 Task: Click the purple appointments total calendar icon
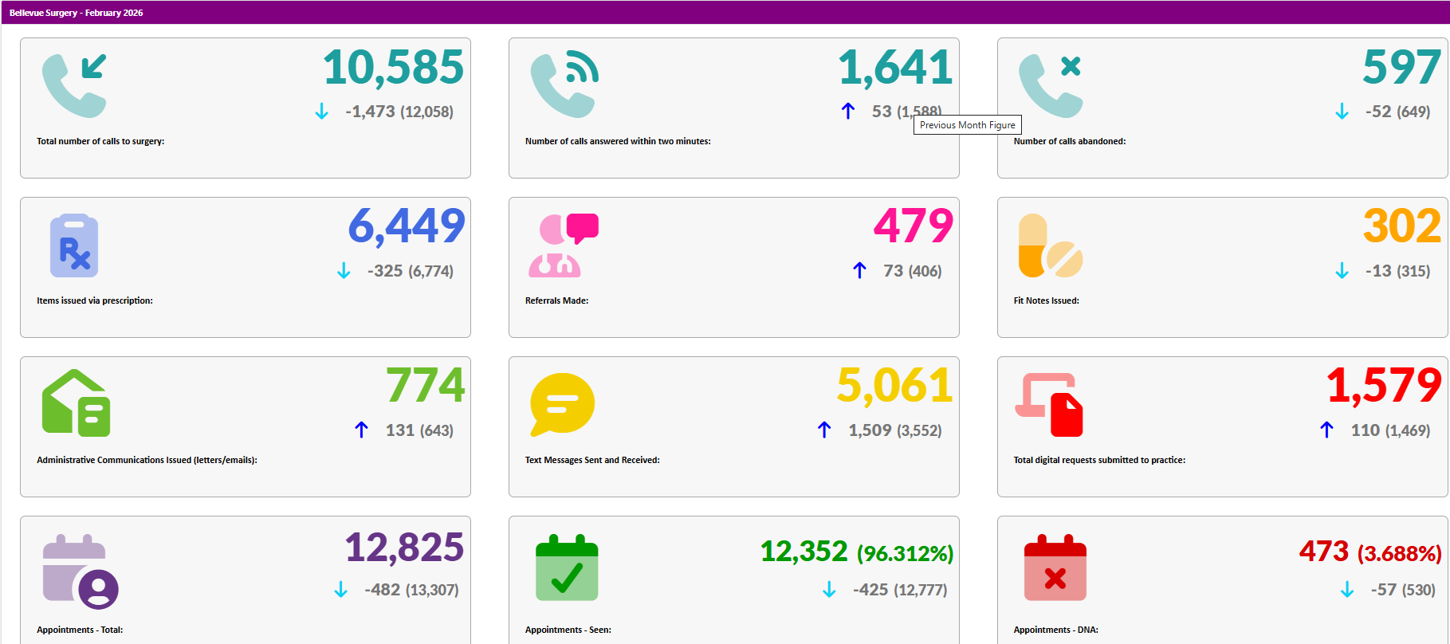[80, 571]
